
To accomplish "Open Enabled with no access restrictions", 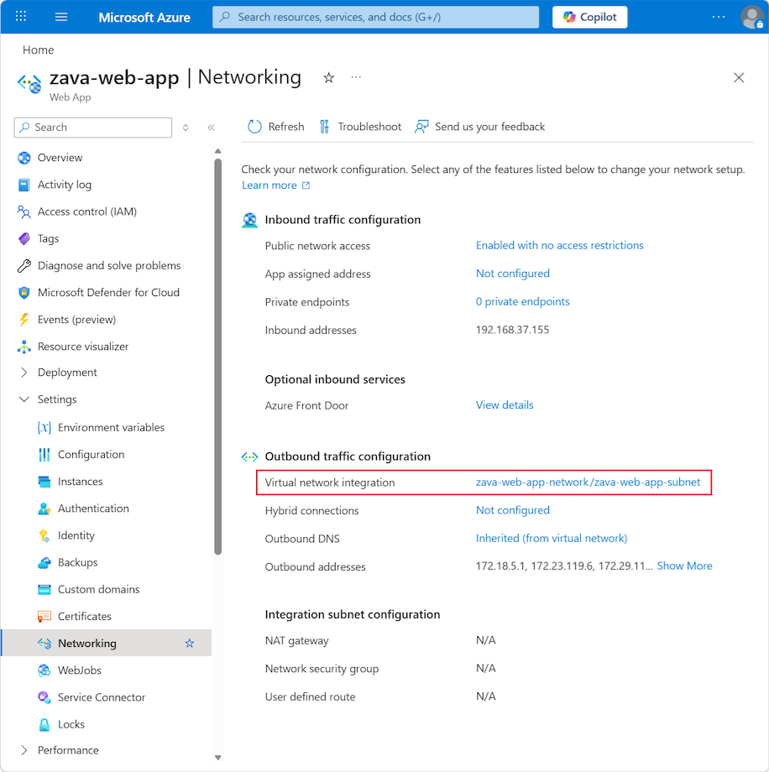I will (x=560, y=245).
